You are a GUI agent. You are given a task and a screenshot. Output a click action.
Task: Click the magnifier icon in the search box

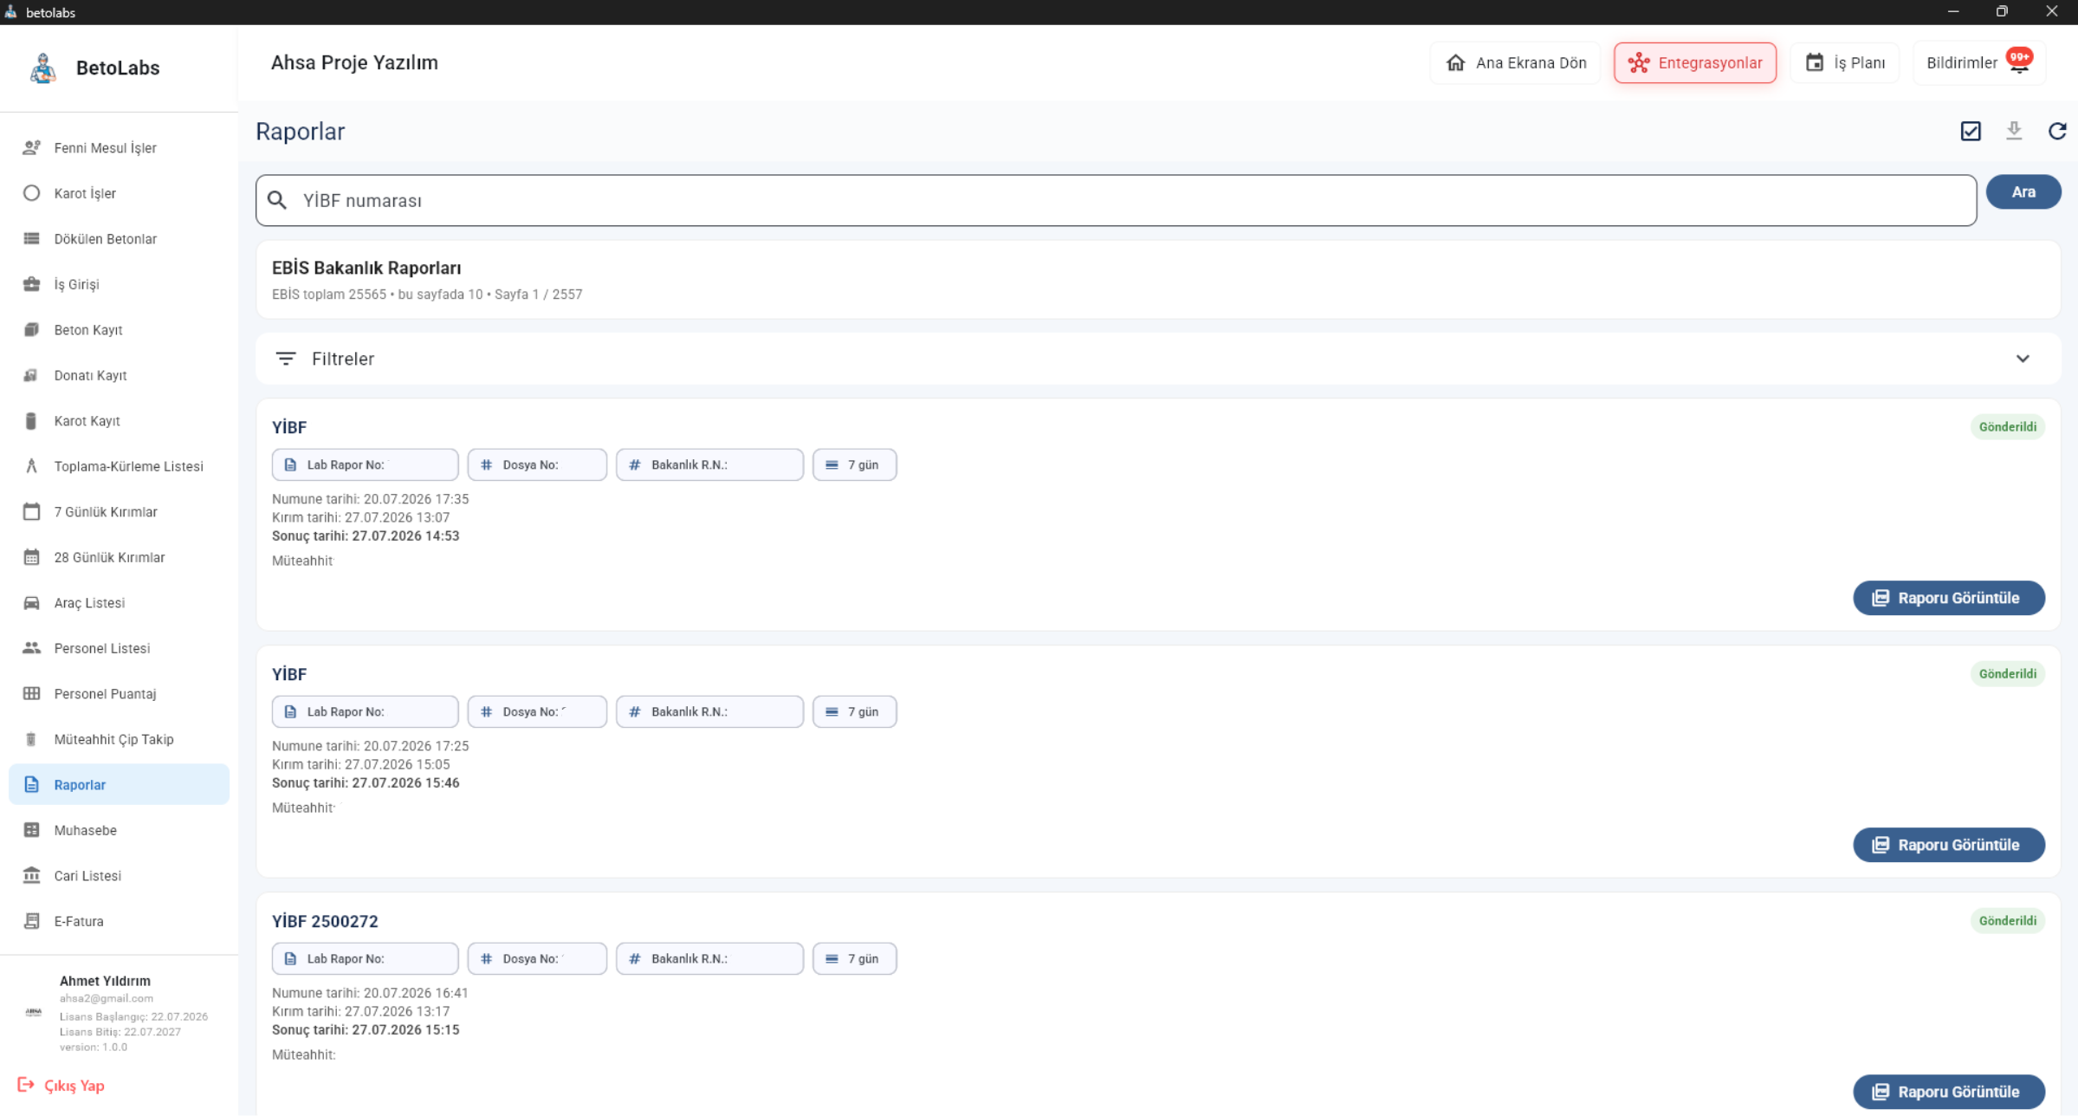point(277,200)
